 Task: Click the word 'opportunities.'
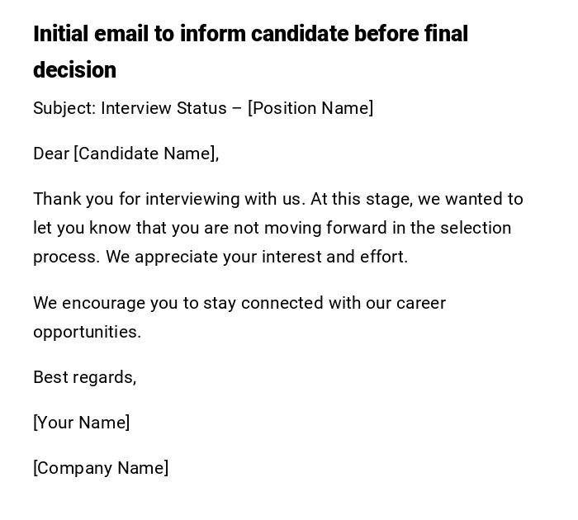pos(87,332)
